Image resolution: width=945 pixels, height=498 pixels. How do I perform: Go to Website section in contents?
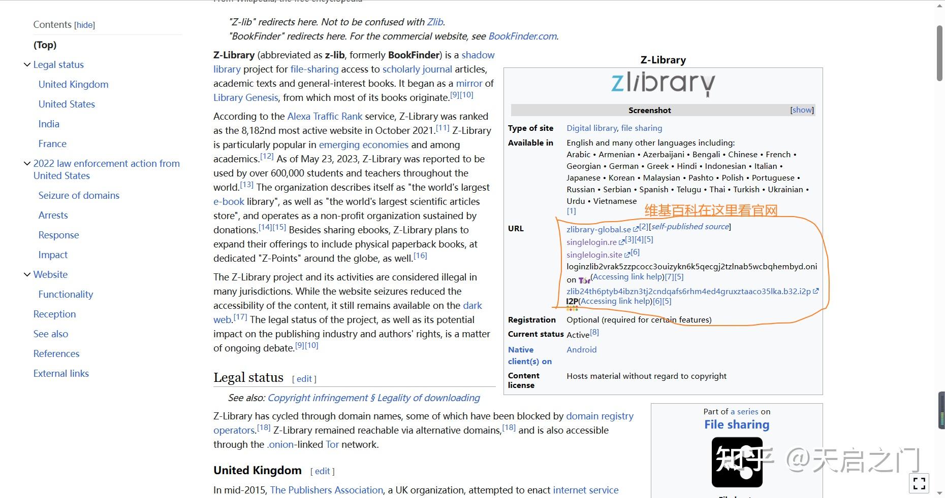[x=50, y=274]
